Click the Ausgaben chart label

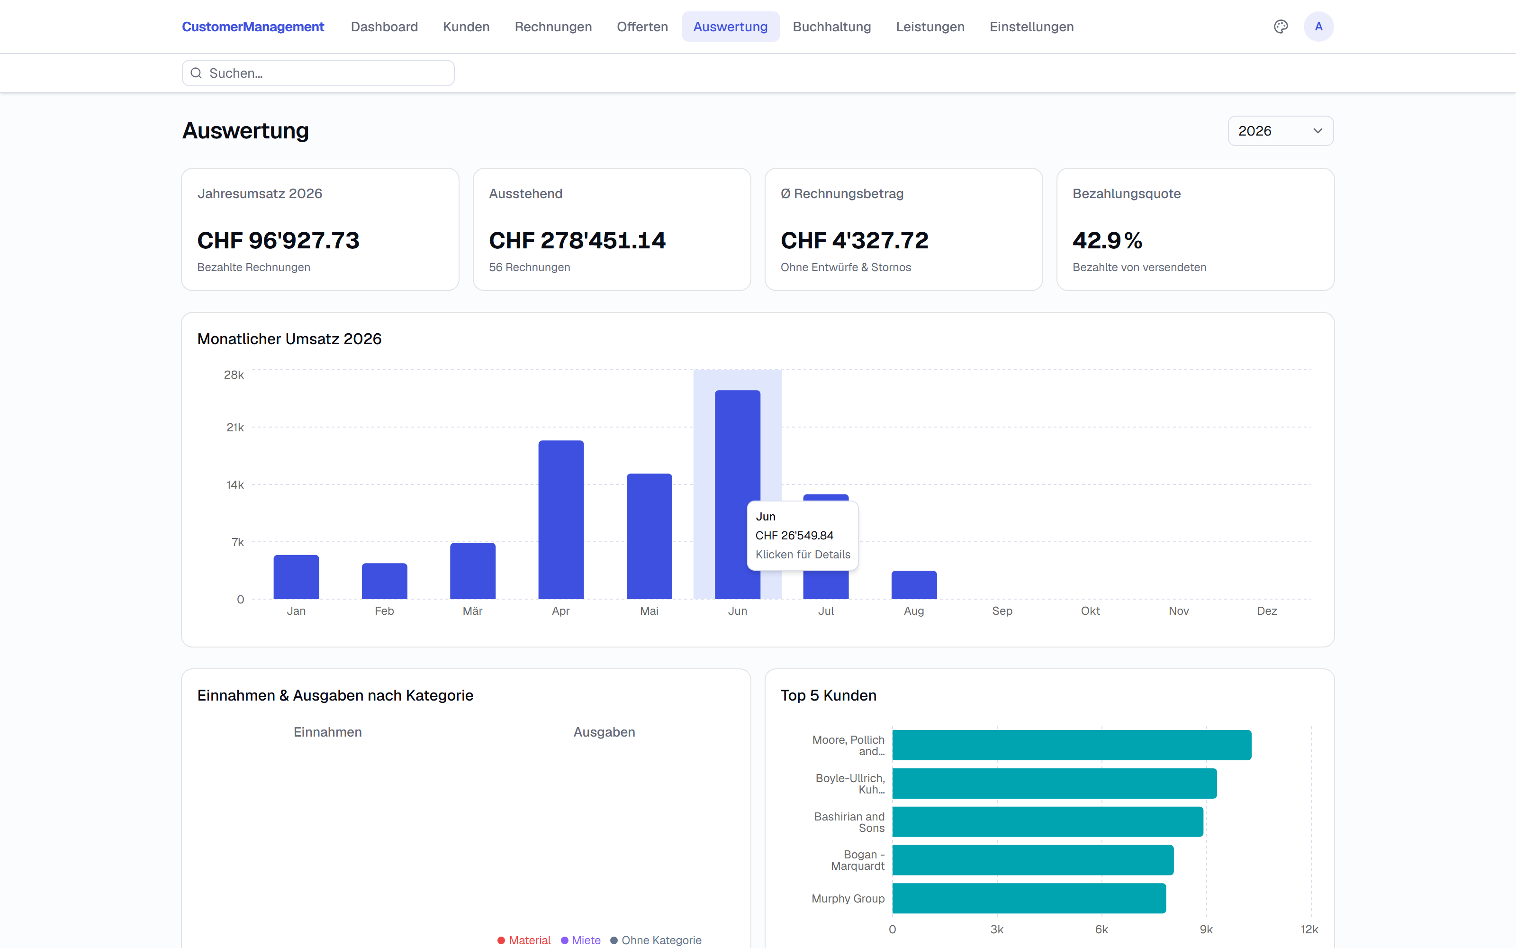pyautogui.click(x=605, y=732)
